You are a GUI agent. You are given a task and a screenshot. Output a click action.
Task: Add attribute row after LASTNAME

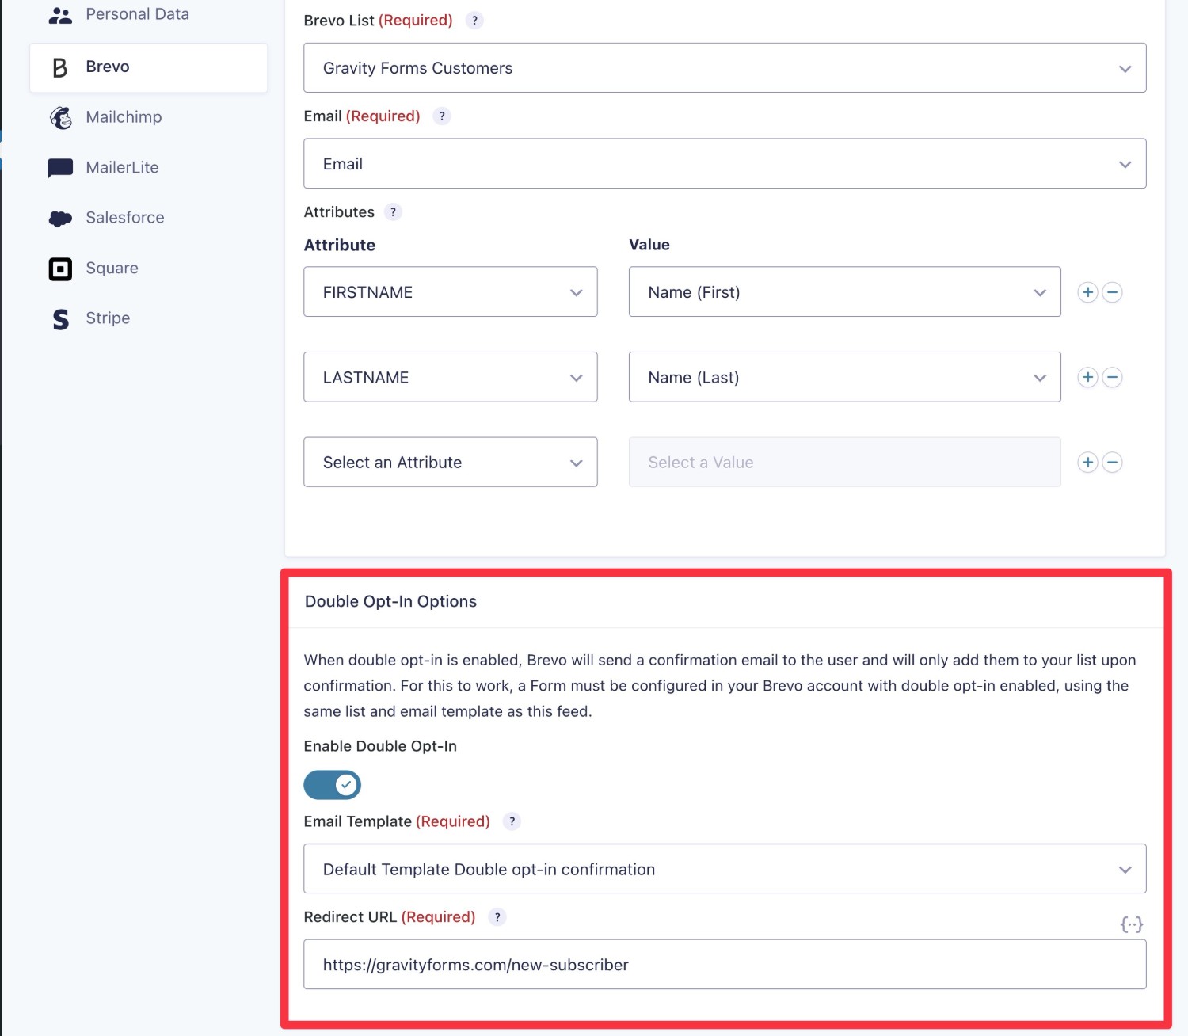click(1087, 377)
